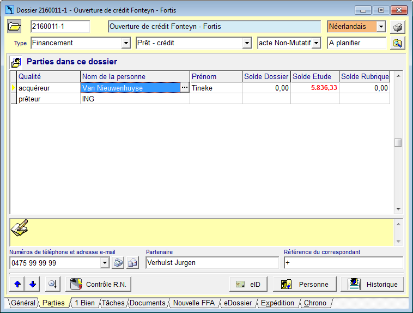The width and height of the screenshot is (413, 313).
Task: Click the A planifier status field
Action: (x=357, y=43)
